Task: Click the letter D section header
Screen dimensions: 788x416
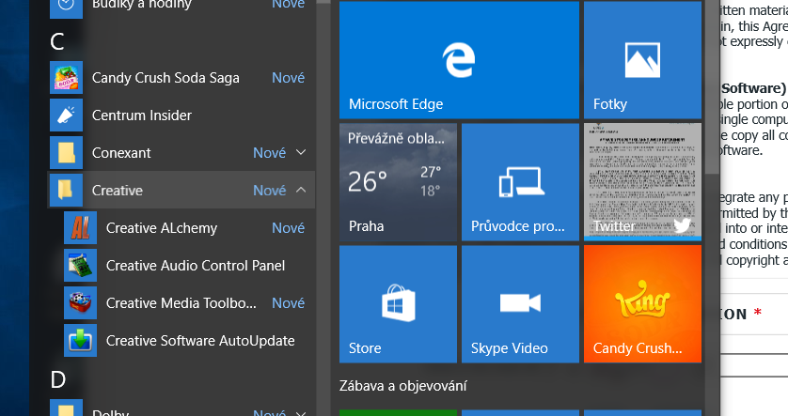Action: click(x=57, y=379)
